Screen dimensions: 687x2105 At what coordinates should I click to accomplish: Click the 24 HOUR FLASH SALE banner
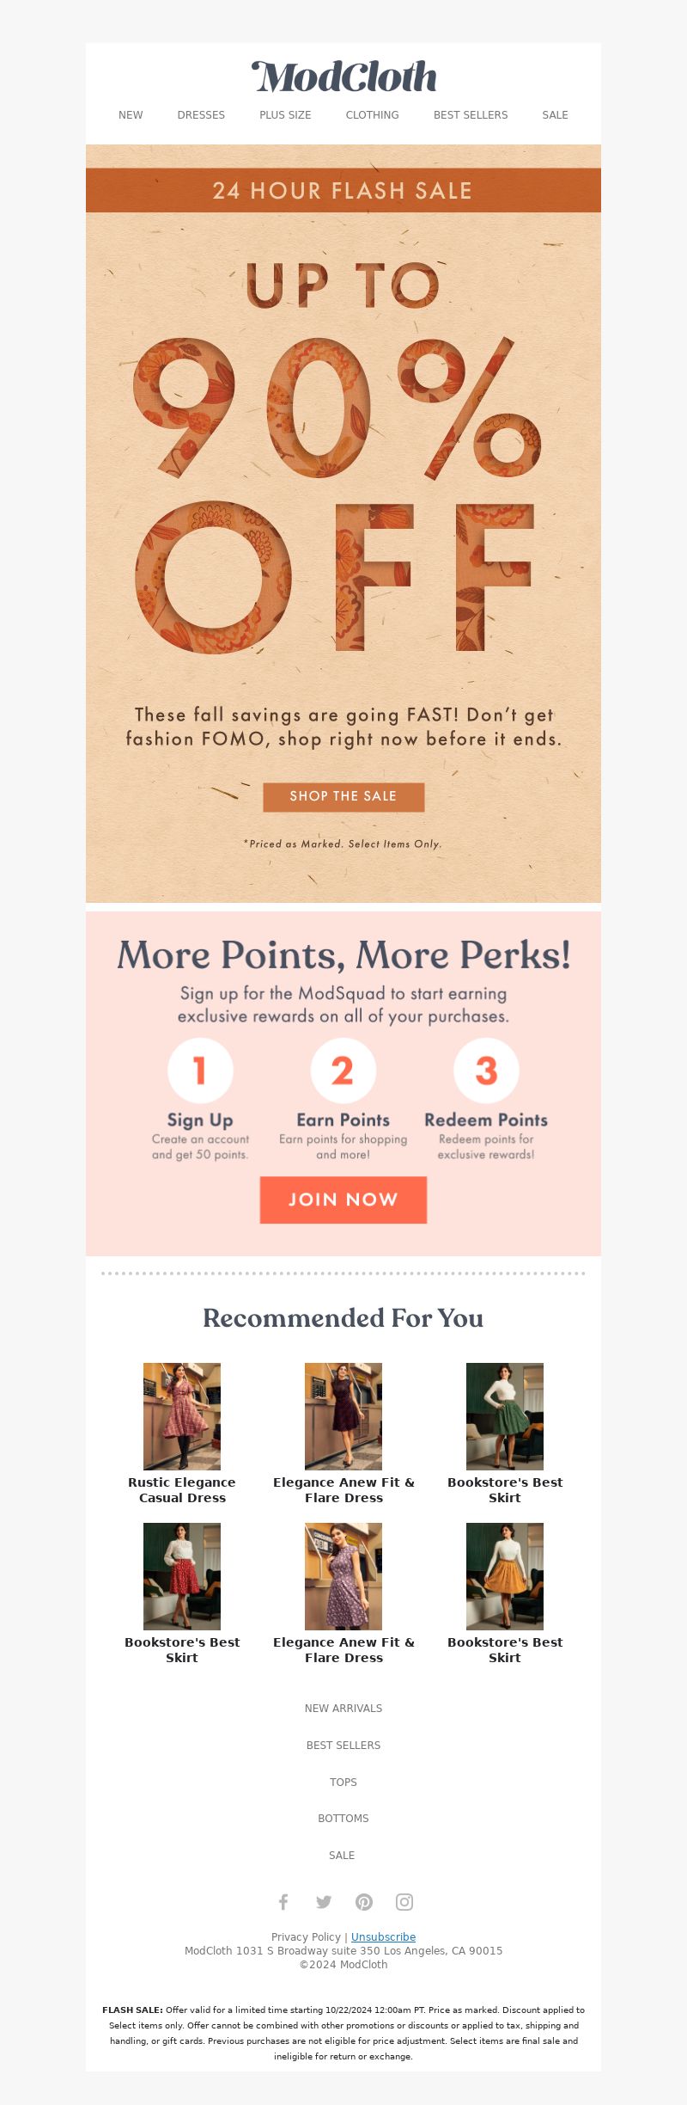343,190
